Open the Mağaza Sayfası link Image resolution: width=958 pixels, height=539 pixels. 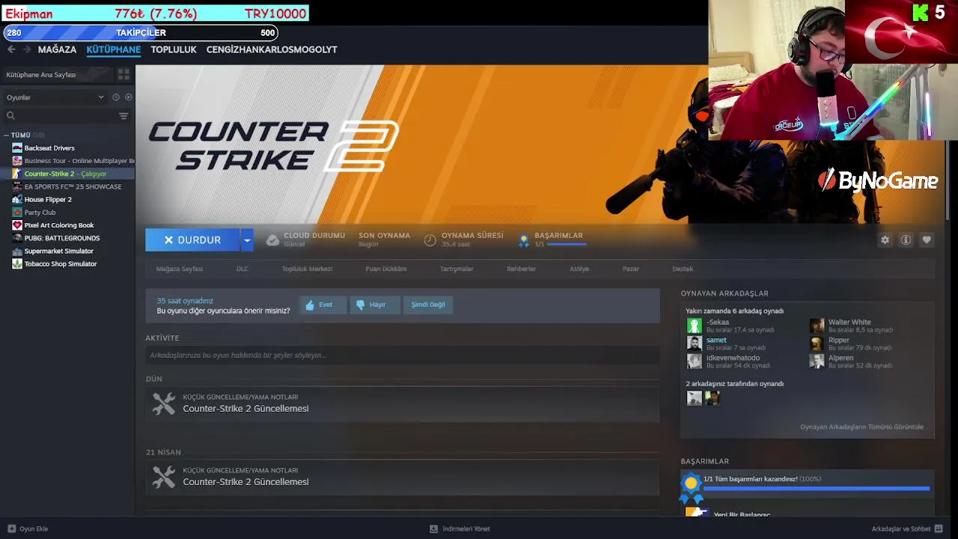(180, 269)
